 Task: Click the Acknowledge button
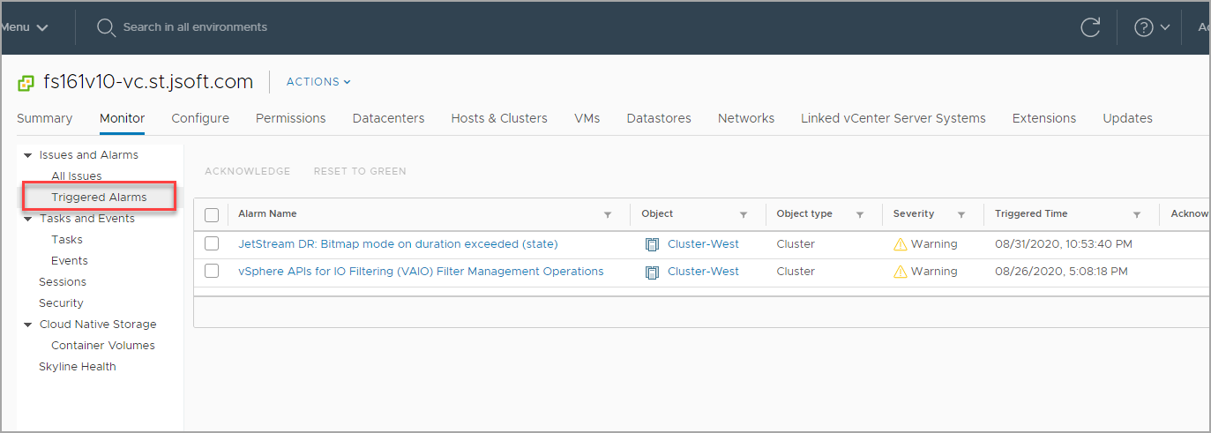[x=247, y=171]
